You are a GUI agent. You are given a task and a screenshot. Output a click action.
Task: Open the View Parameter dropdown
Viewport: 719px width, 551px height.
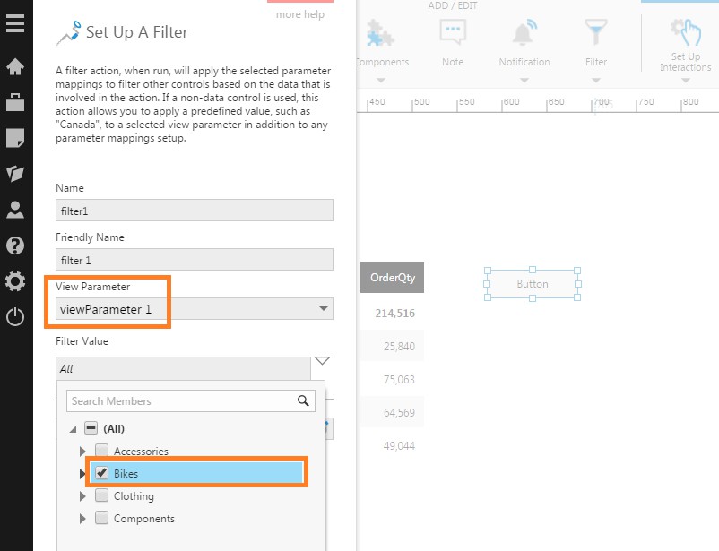pos(323,309)
